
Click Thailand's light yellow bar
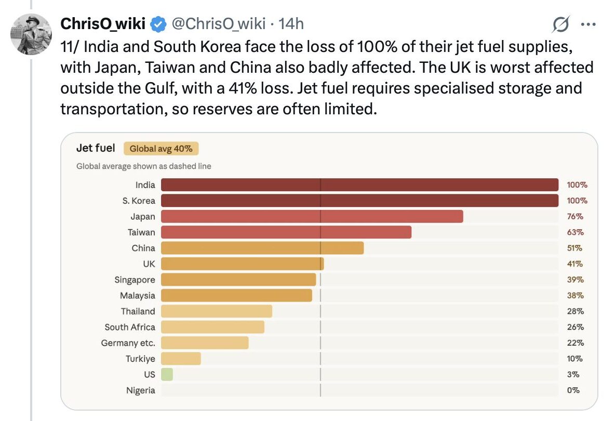[x=216, y=311]
